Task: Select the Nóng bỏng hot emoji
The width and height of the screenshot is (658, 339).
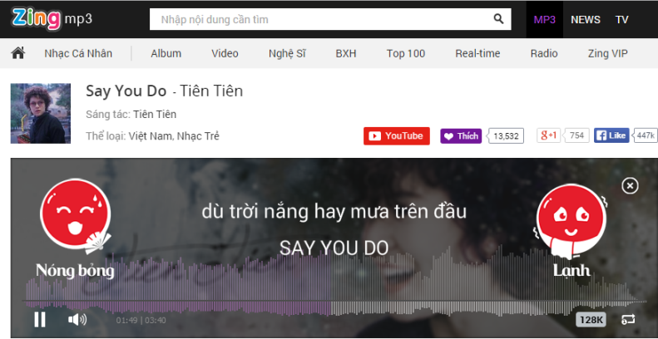Action: 76,229
